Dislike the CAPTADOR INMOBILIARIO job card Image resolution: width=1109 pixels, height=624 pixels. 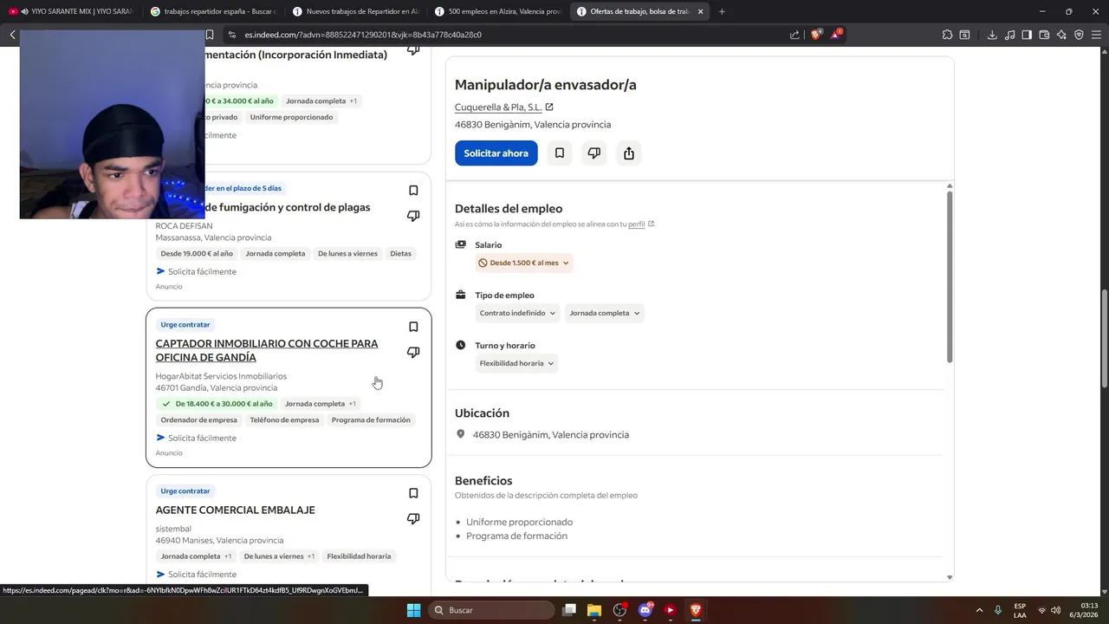[x=413, y=353]
